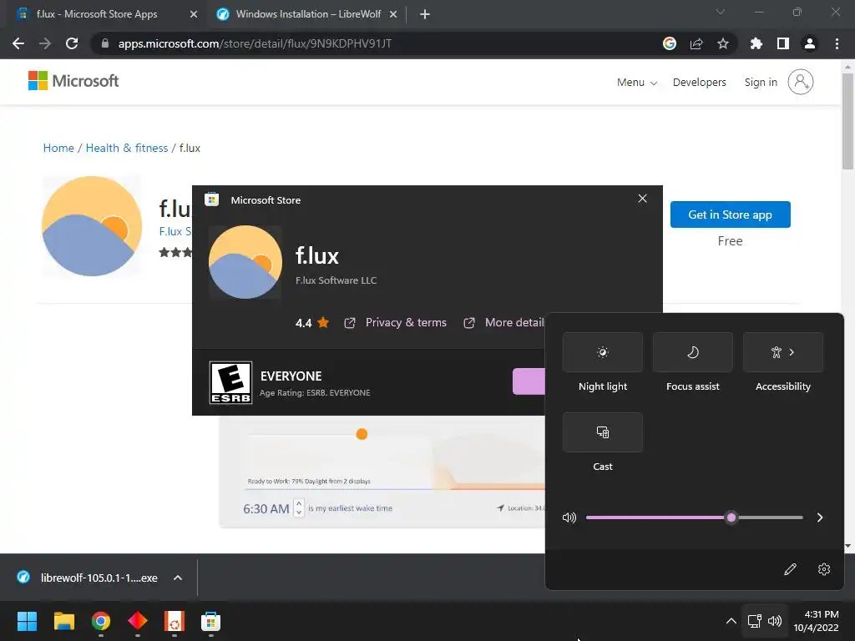Close the Microsoft Store popup dialog
855x641 pixels.
(642, 199)
